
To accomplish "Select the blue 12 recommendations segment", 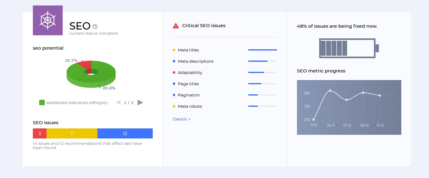I will [x=125, y=134].
